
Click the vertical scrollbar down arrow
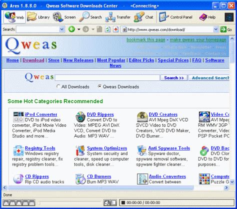pos(232,182)
